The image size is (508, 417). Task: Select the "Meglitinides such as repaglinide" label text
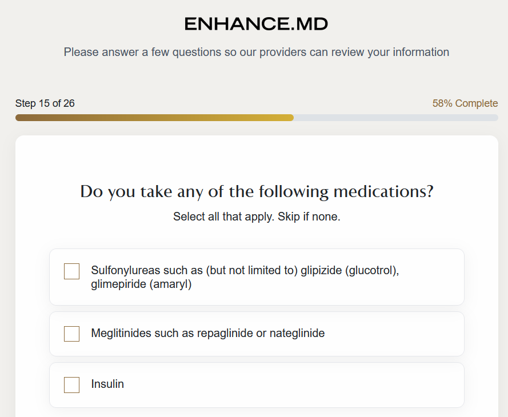click(171, 333)
